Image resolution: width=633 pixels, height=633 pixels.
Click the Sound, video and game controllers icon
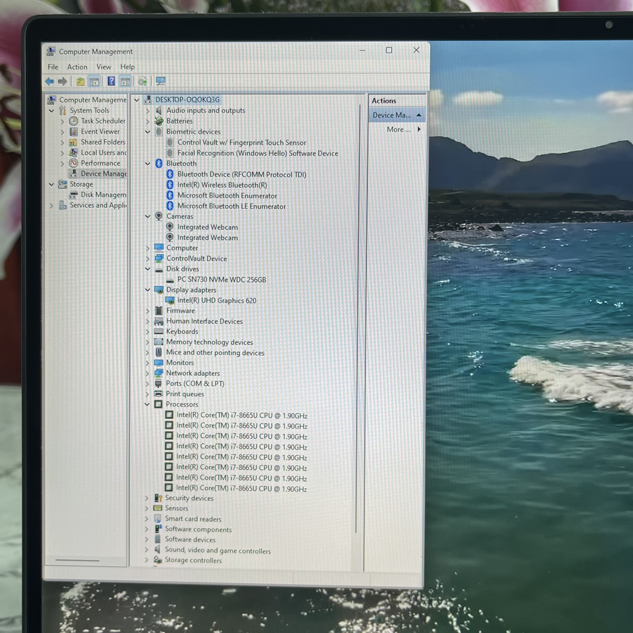point(157,550)
